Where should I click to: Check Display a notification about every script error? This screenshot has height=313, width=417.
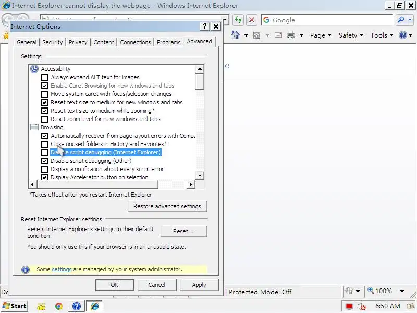(45, 169)
